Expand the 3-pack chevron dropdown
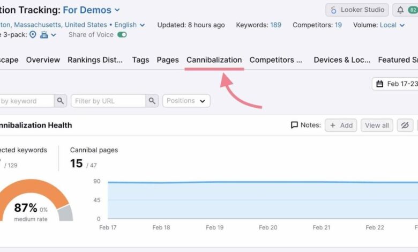418x252 pixels. tap(54, 35)
